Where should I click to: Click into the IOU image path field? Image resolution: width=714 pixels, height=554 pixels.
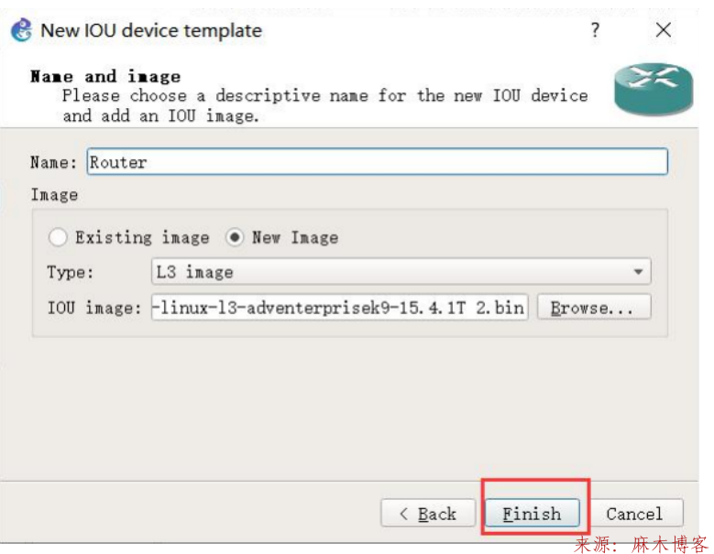point(339,308)
